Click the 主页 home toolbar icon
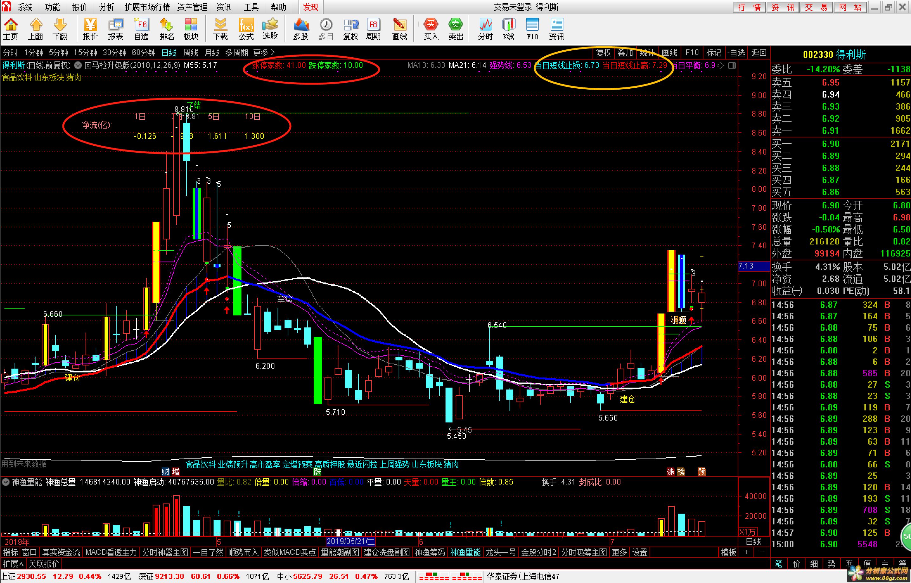Viewport: 911px width, 583px height. (10, 29)
